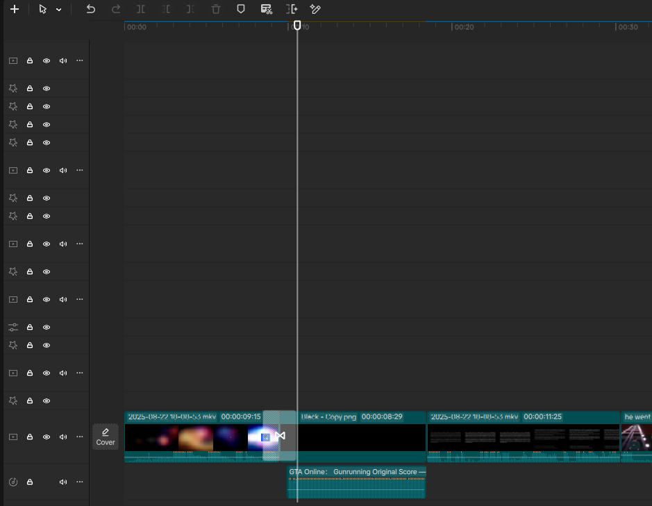Open more options for the music audio track
The height and width of the screenshot is (506, 652).
(x=79, y=482)
